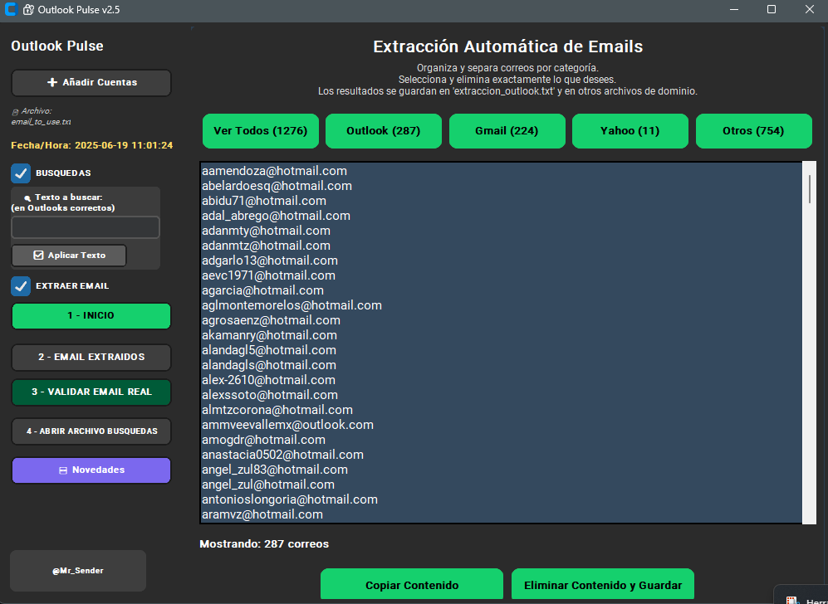Click Eliminar Contenido y Guardar
This screenshot has width=828, height=604.
tap(602, 584)
